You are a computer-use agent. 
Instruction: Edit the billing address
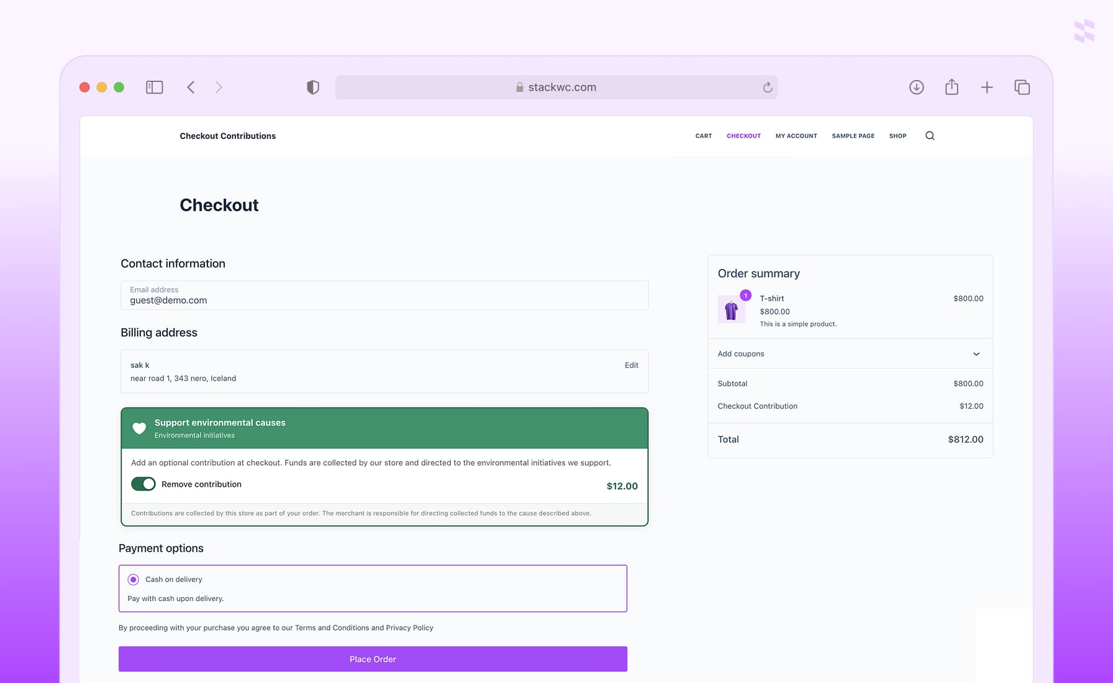(631, 365)
